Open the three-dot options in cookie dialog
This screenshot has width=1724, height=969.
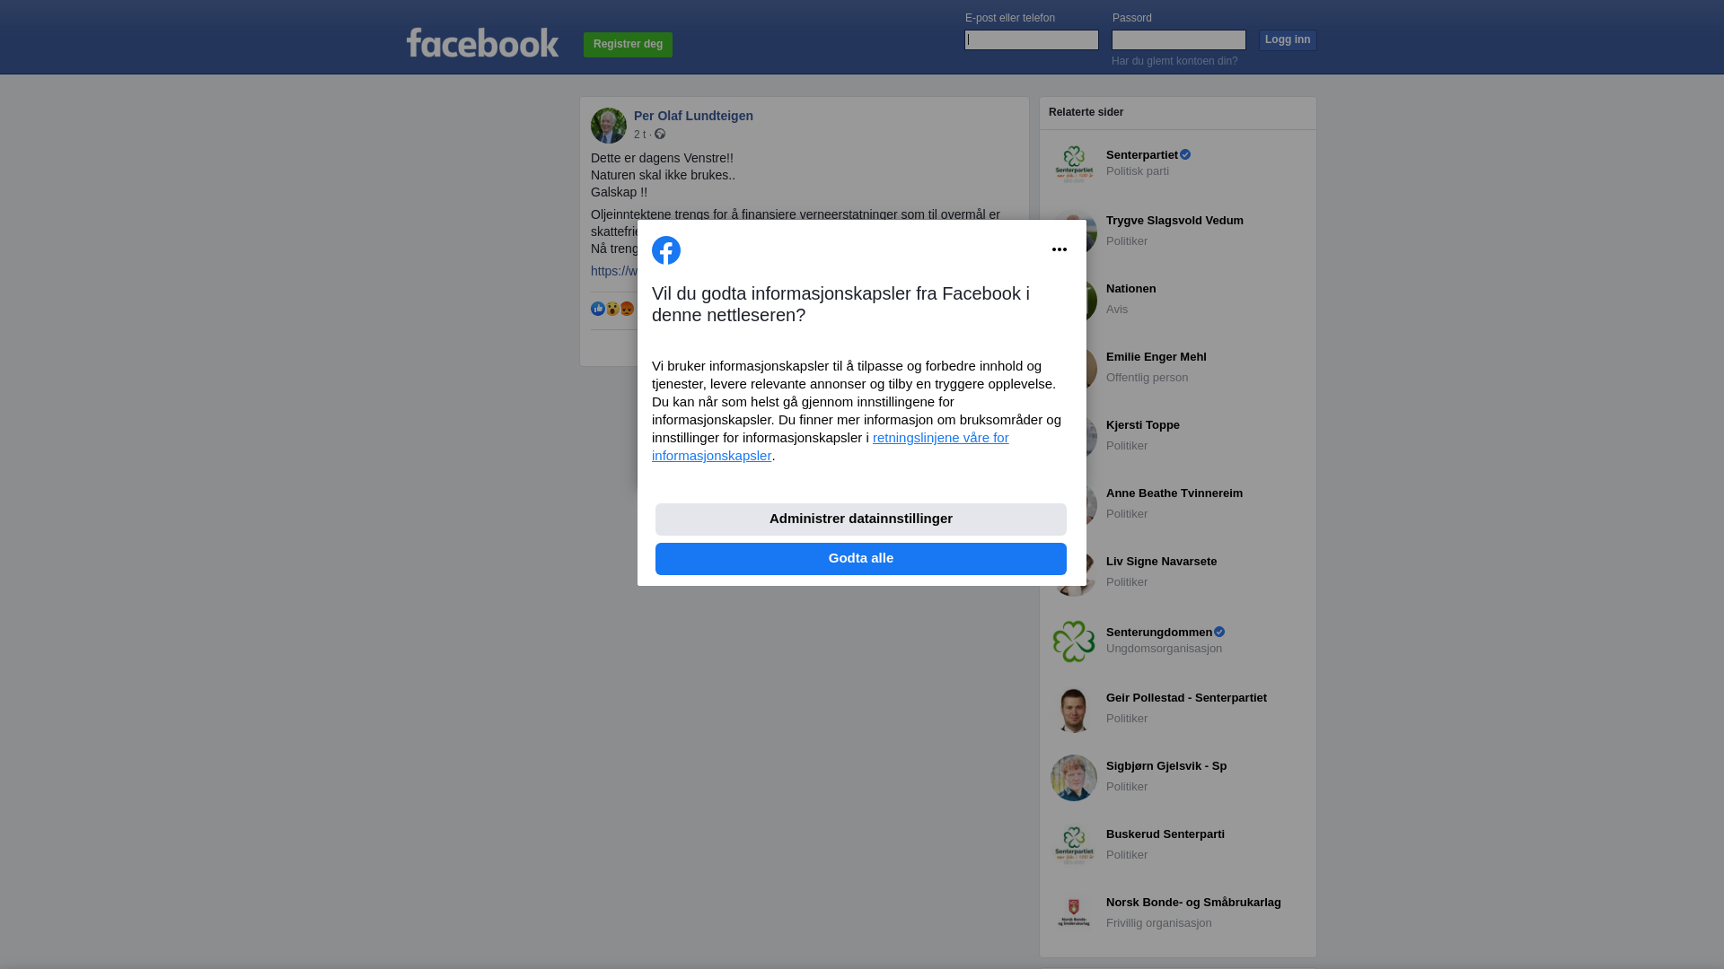(1060, 249)
